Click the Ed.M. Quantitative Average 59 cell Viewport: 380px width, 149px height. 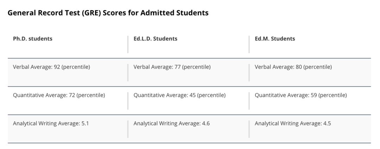click(x=301, y=95)
